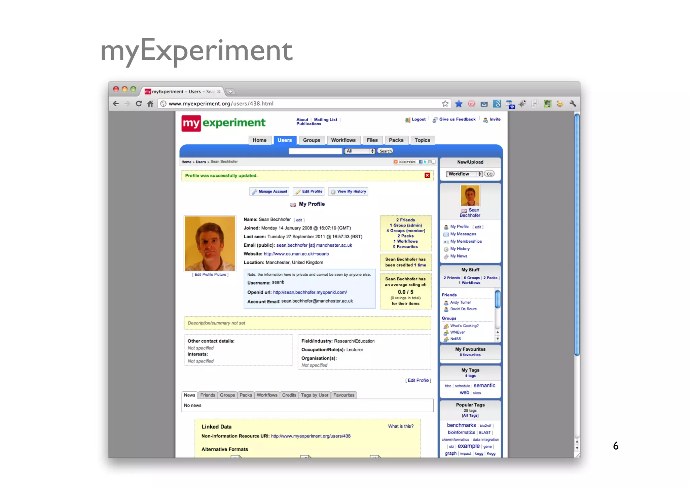This screenshot has width=689, height=487.
Task: Go to browser home page icon
Action: coord(150,104)
